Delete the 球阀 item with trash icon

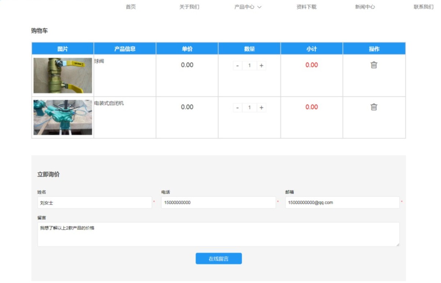[374, 65]
